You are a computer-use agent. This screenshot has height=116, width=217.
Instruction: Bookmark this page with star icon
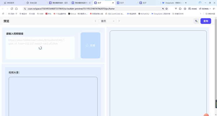pyautogui.click(x=166, y=9)
